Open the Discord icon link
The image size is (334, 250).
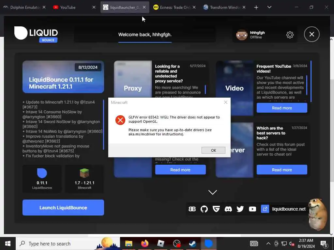228,209
